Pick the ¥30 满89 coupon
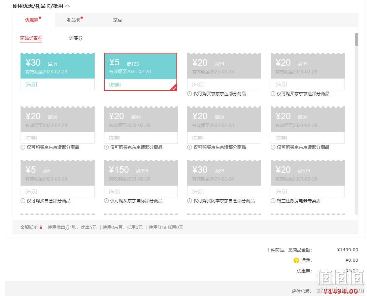 (x=224, y=178)
